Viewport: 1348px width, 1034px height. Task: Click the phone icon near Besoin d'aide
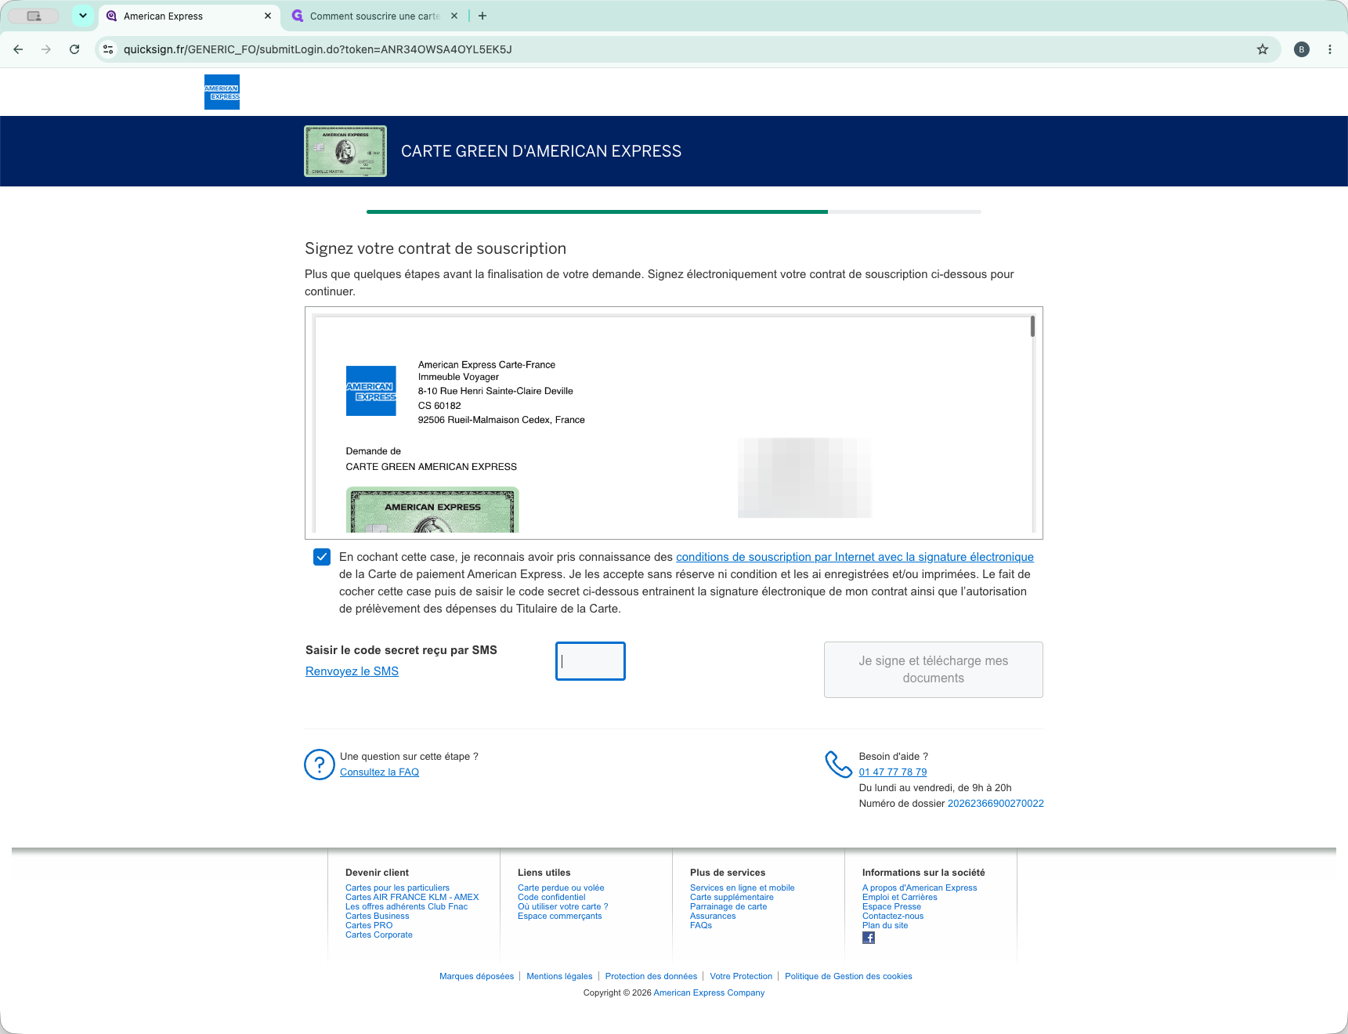pyautogui.click(x=839, y=765)
